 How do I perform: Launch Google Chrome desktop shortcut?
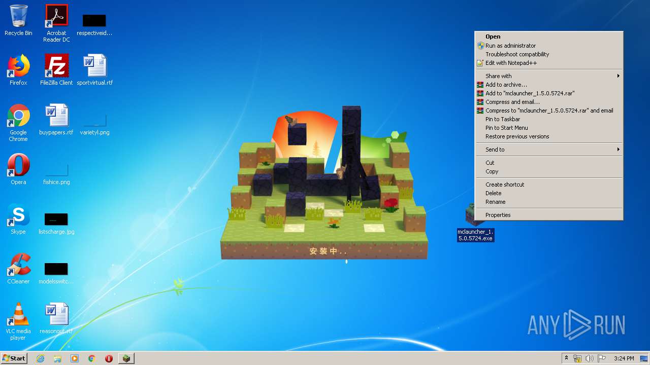tap(18, 123)
